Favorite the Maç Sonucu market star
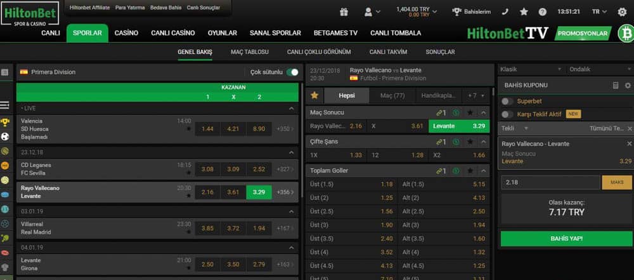 point(470,112)
